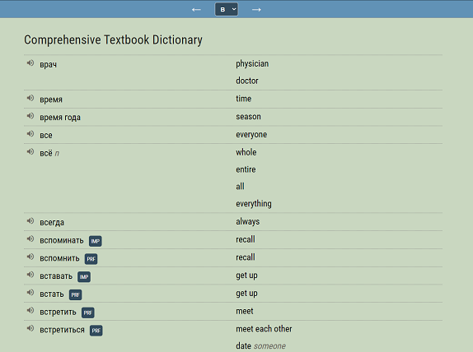Click 'recall' in the вспомнить row
The width and height of the screenshot is (473, 352).
pyautogui.click(x=246, y=257)
